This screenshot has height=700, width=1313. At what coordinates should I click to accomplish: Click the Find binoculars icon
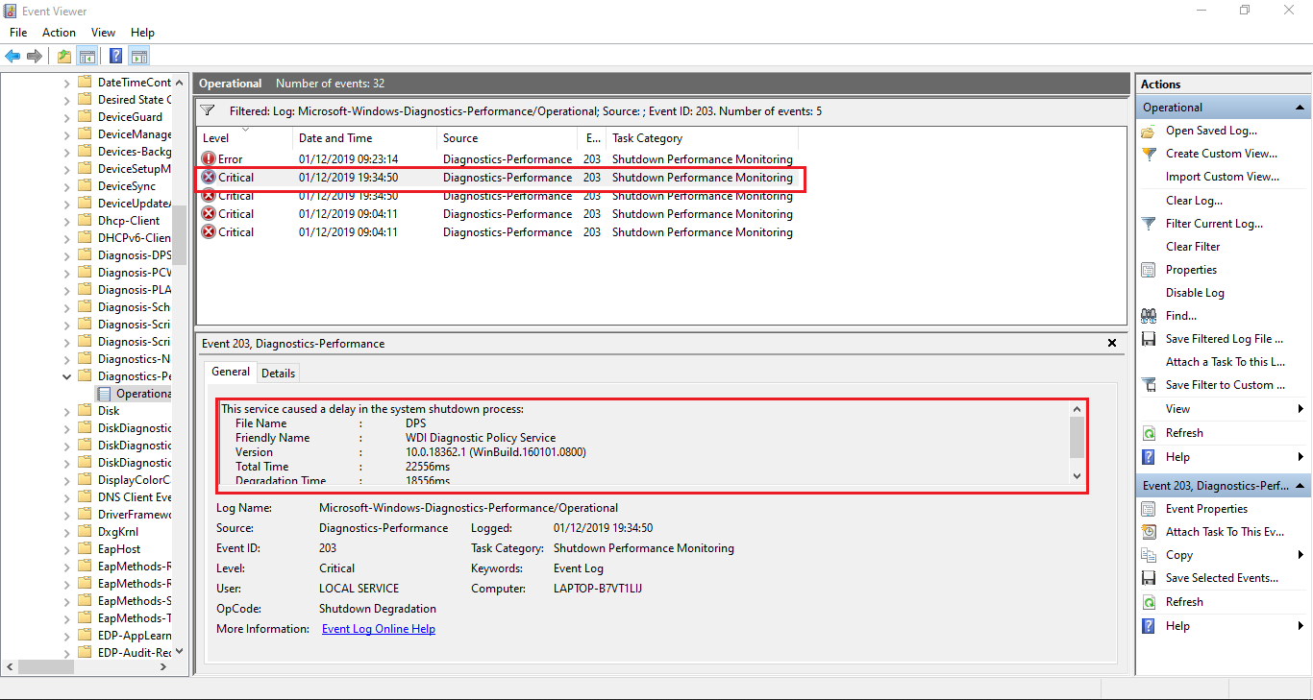click(1149, 316)
